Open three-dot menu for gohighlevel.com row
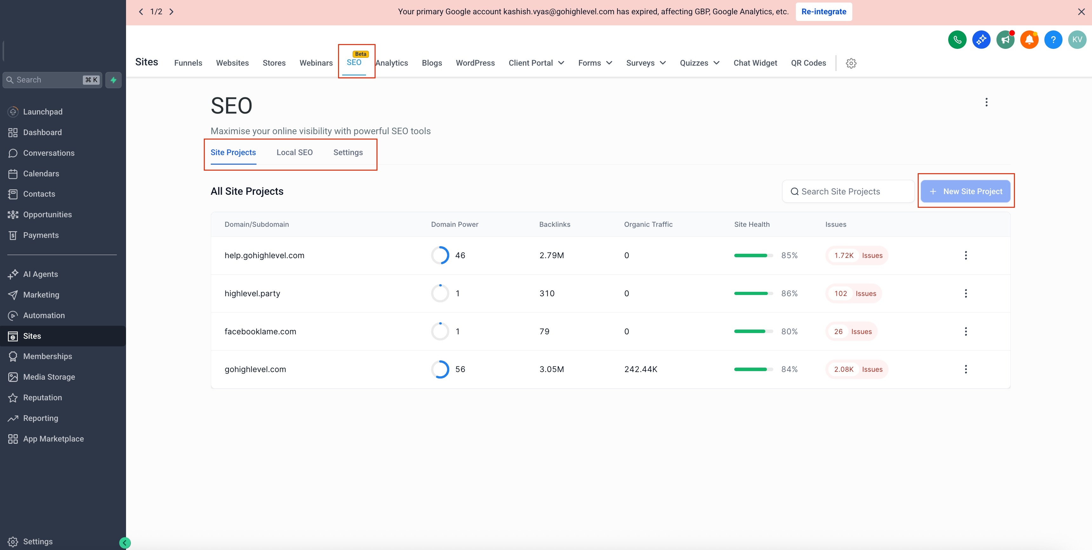 coord(966,369)
